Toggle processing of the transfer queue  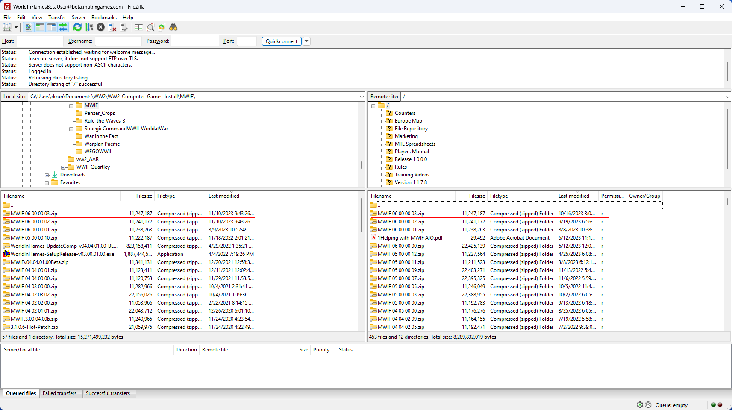(89, 27)
